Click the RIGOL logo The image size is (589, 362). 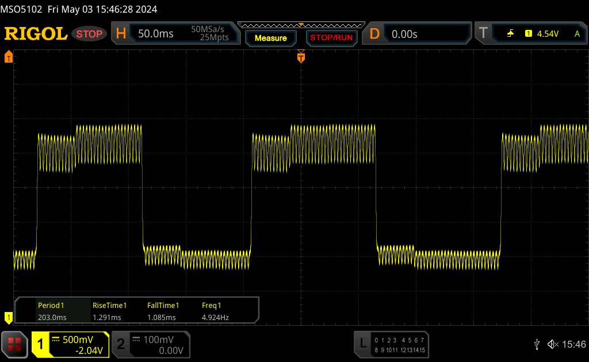click(x=36, y=34)
